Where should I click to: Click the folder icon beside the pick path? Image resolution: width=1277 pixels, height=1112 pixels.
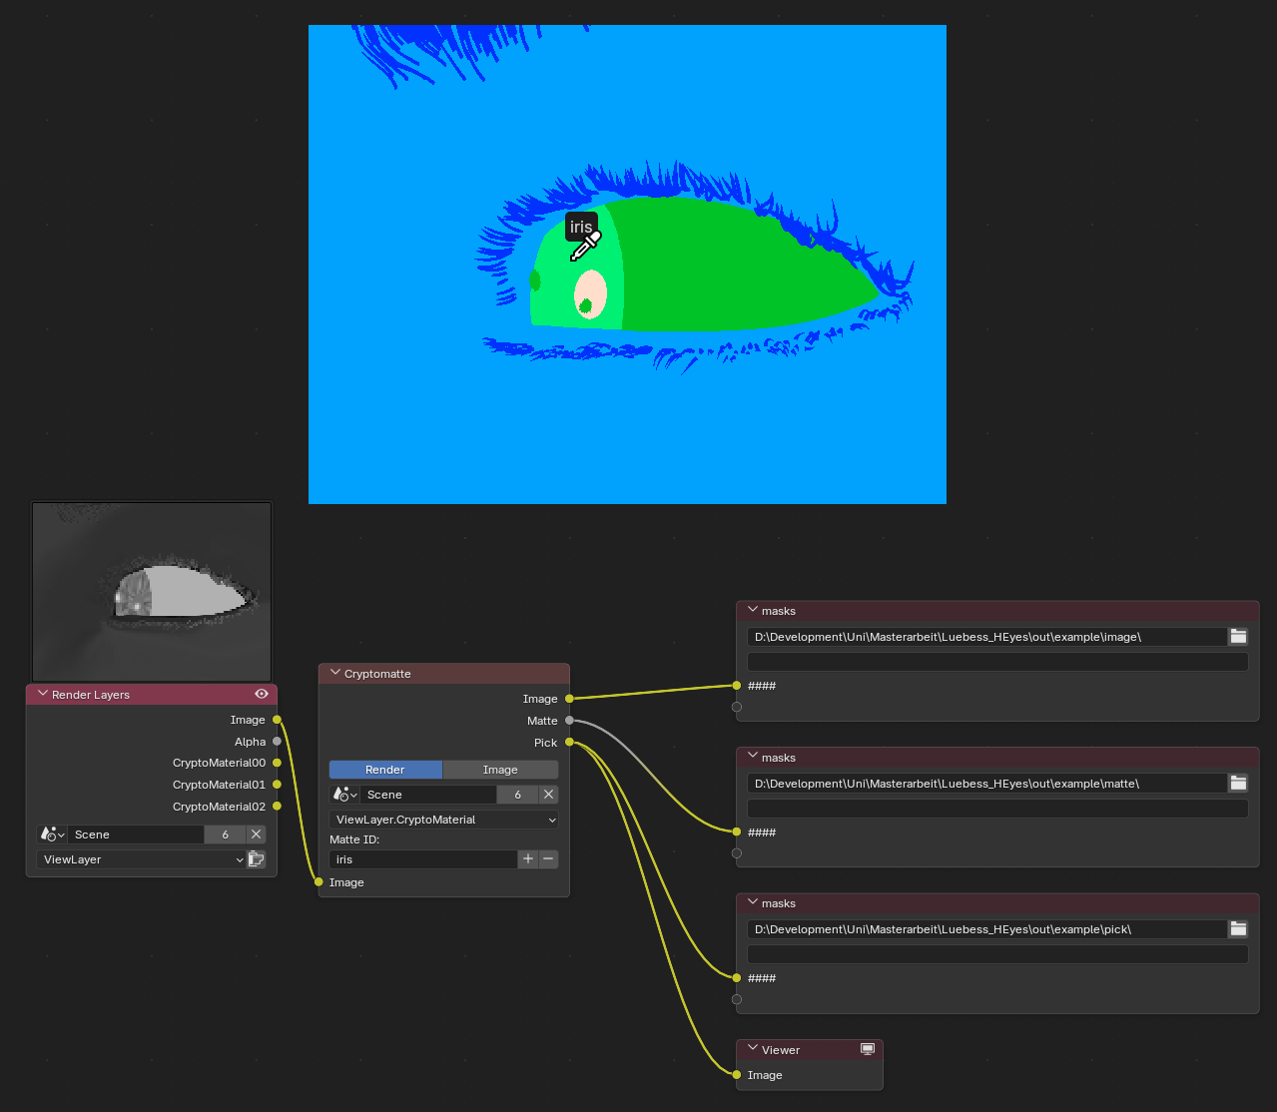pos(1238,929)
